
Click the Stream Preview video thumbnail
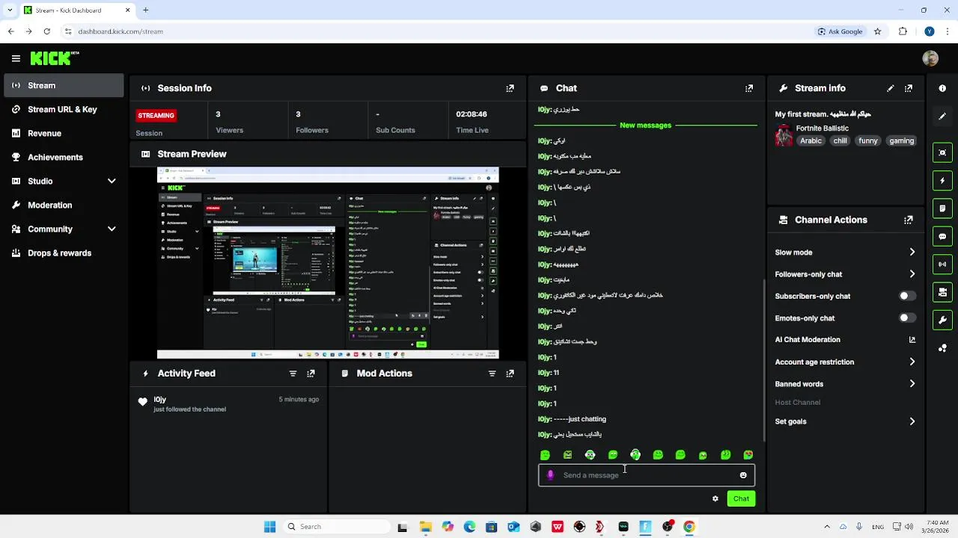point(328,263)
